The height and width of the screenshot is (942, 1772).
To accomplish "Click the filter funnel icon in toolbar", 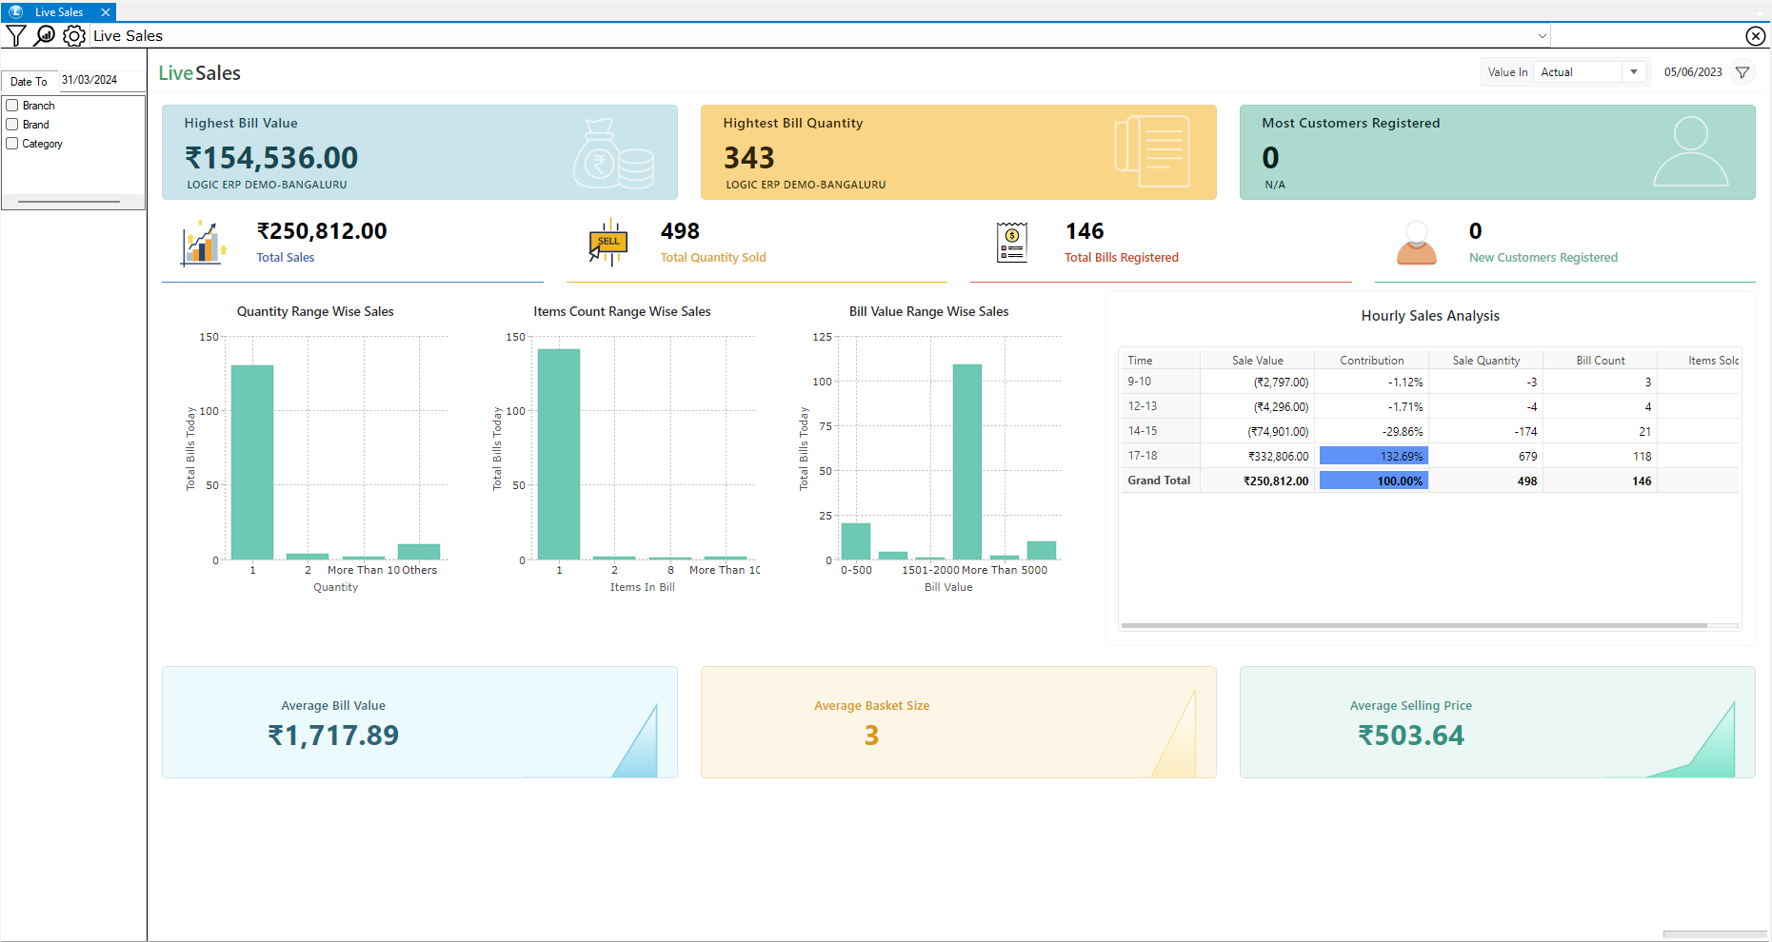I will click(16, 36).
